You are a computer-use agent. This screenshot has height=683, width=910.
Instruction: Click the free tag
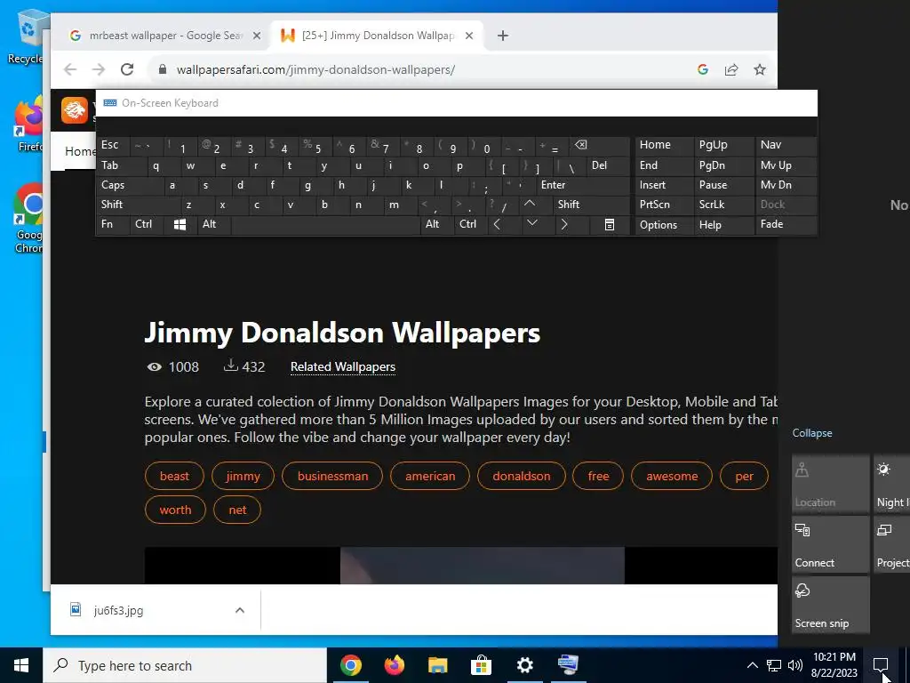click(x=598, y=477)
